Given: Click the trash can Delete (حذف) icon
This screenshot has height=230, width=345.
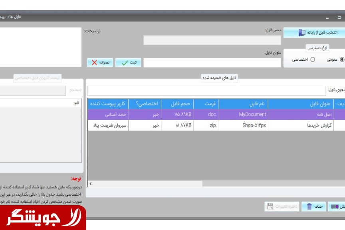Looking at the screenshot, I should coord(309,206).
